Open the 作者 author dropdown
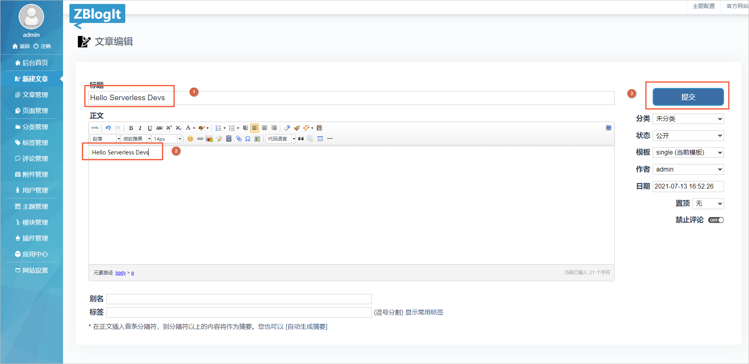749x364 pixels. coord(688,169)
